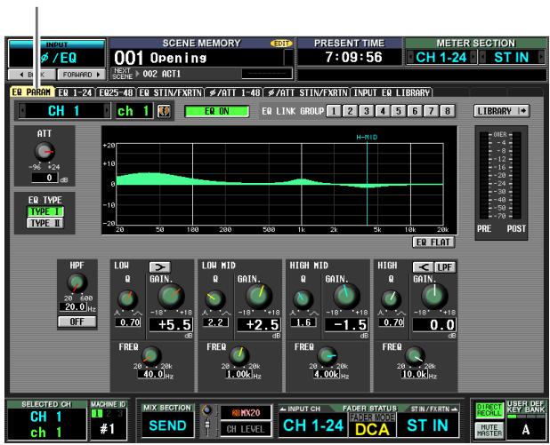Select EQ TYPE II
This screenshot has height=445, width=550.
click(45, 223)
